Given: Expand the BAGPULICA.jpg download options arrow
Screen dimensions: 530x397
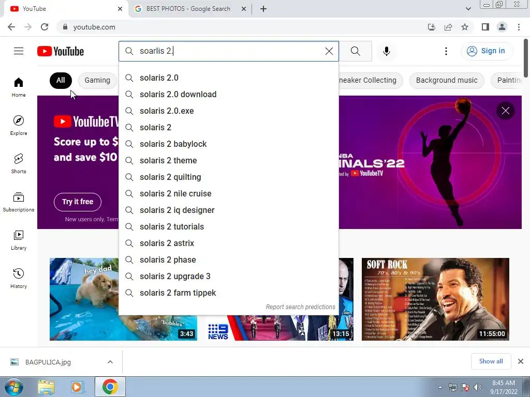Looking at the screenshot, I should point(110,362).
